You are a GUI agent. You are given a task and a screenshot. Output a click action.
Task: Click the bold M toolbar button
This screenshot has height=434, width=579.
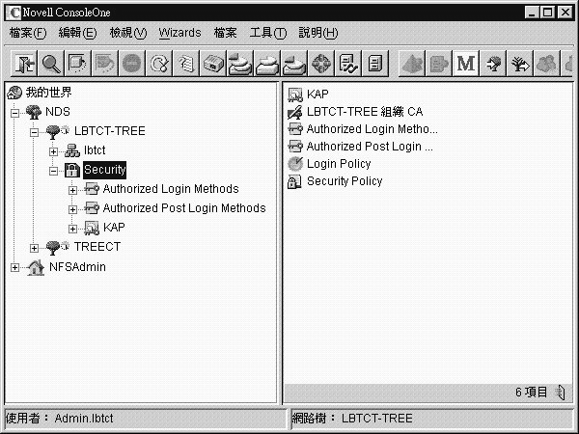coord(466,64)
